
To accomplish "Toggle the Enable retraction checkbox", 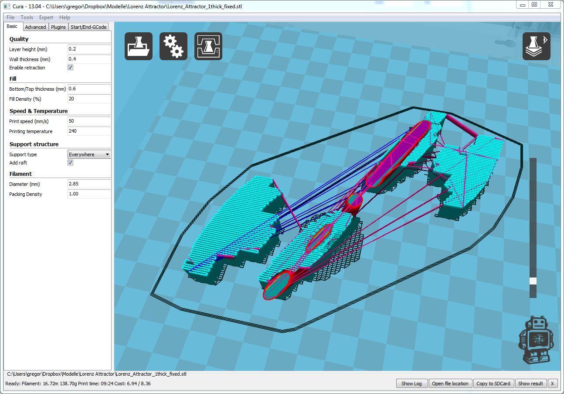I will [71, 68].
